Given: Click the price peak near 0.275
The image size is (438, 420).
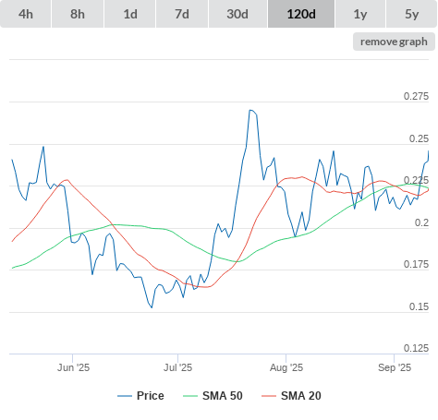Looking at the screenshot, I should [x=251, y=110].
